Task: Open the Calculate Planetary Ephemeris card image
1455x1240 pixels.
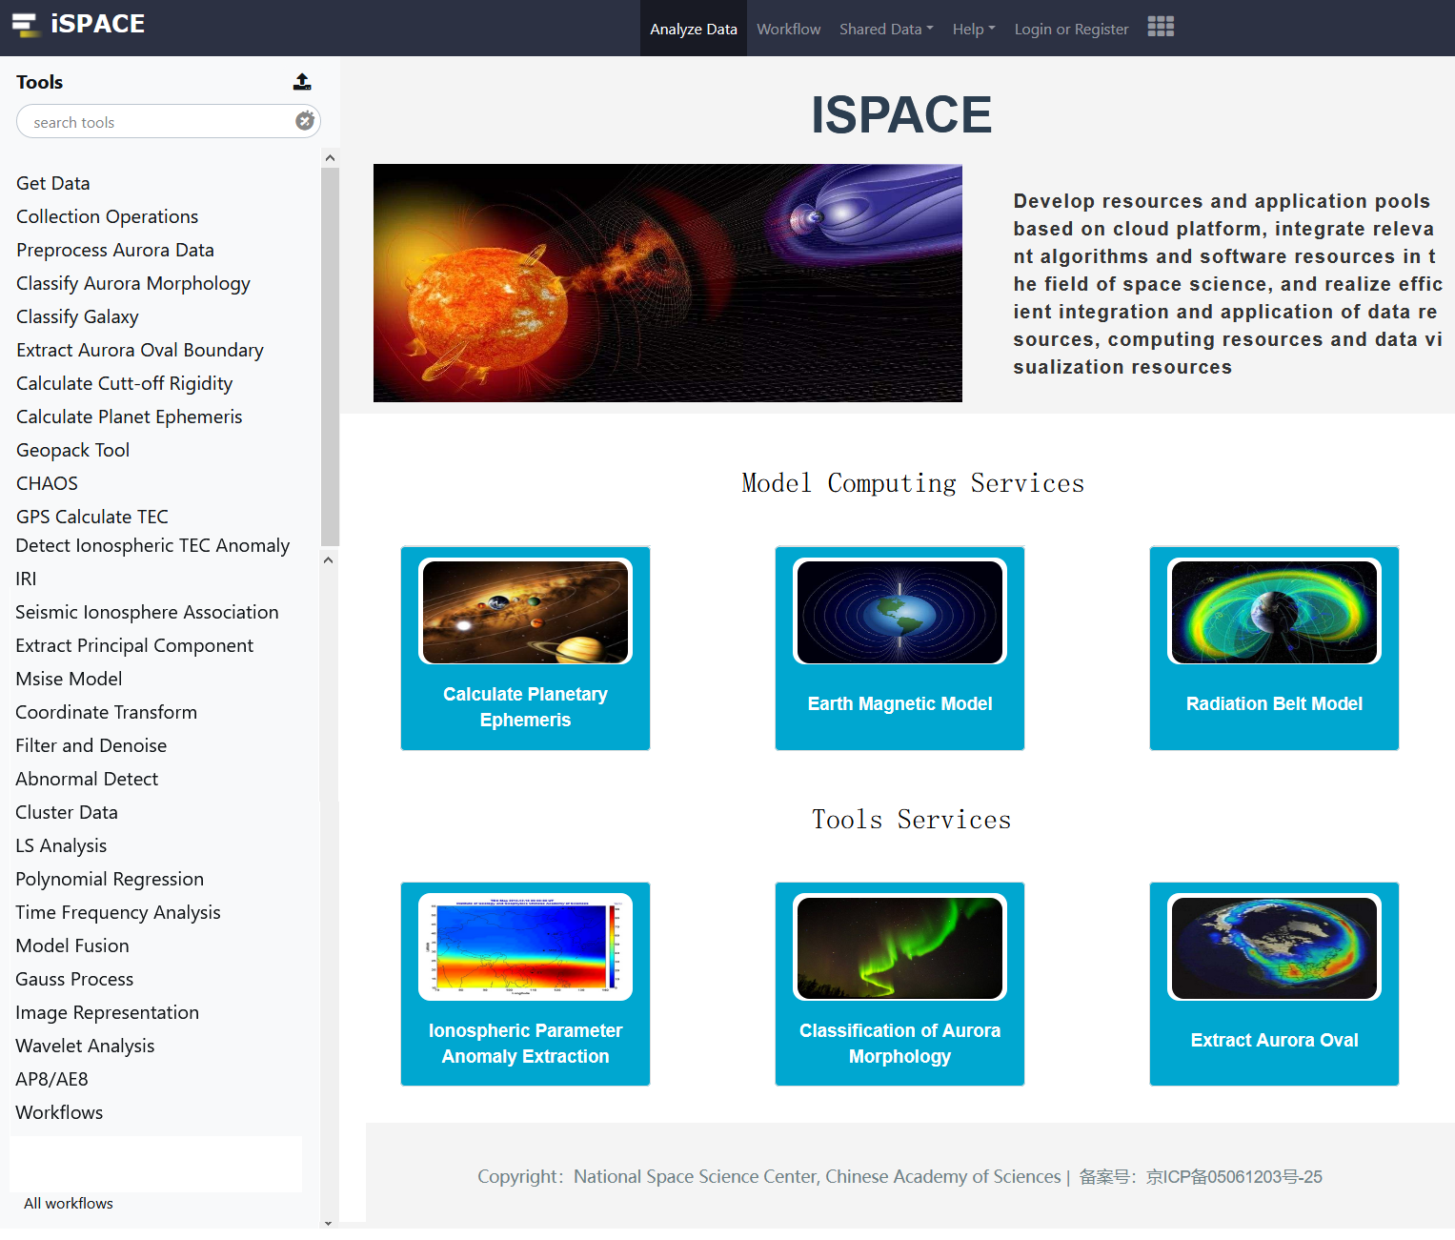Action: tap(525, 612)
